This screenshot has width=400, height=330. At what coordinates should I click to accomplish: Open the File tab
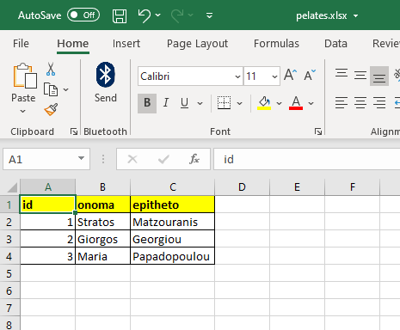[21, 44]
